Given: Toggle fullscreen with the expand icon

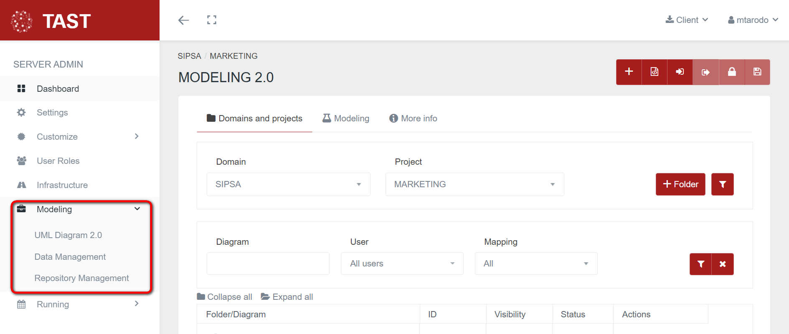Looking at the screenshot, I should (x=212, y=20).
